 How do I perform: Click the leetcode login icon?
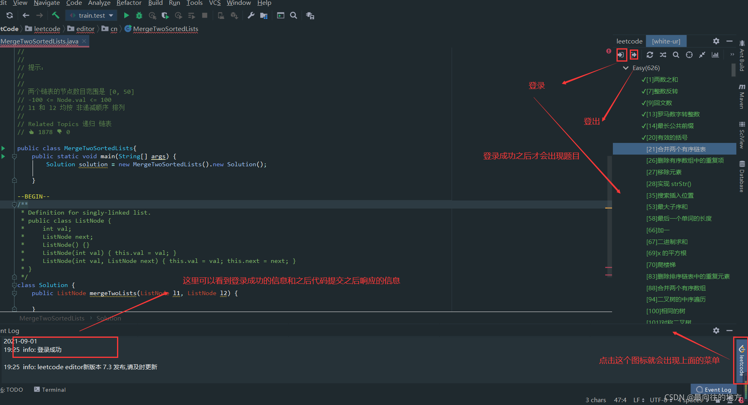pos(621,55)
